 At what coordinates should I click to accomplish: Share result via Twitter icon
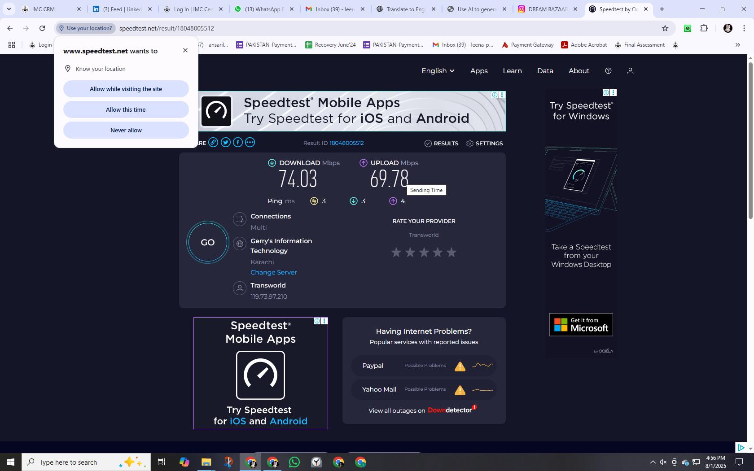pos(225,142)
